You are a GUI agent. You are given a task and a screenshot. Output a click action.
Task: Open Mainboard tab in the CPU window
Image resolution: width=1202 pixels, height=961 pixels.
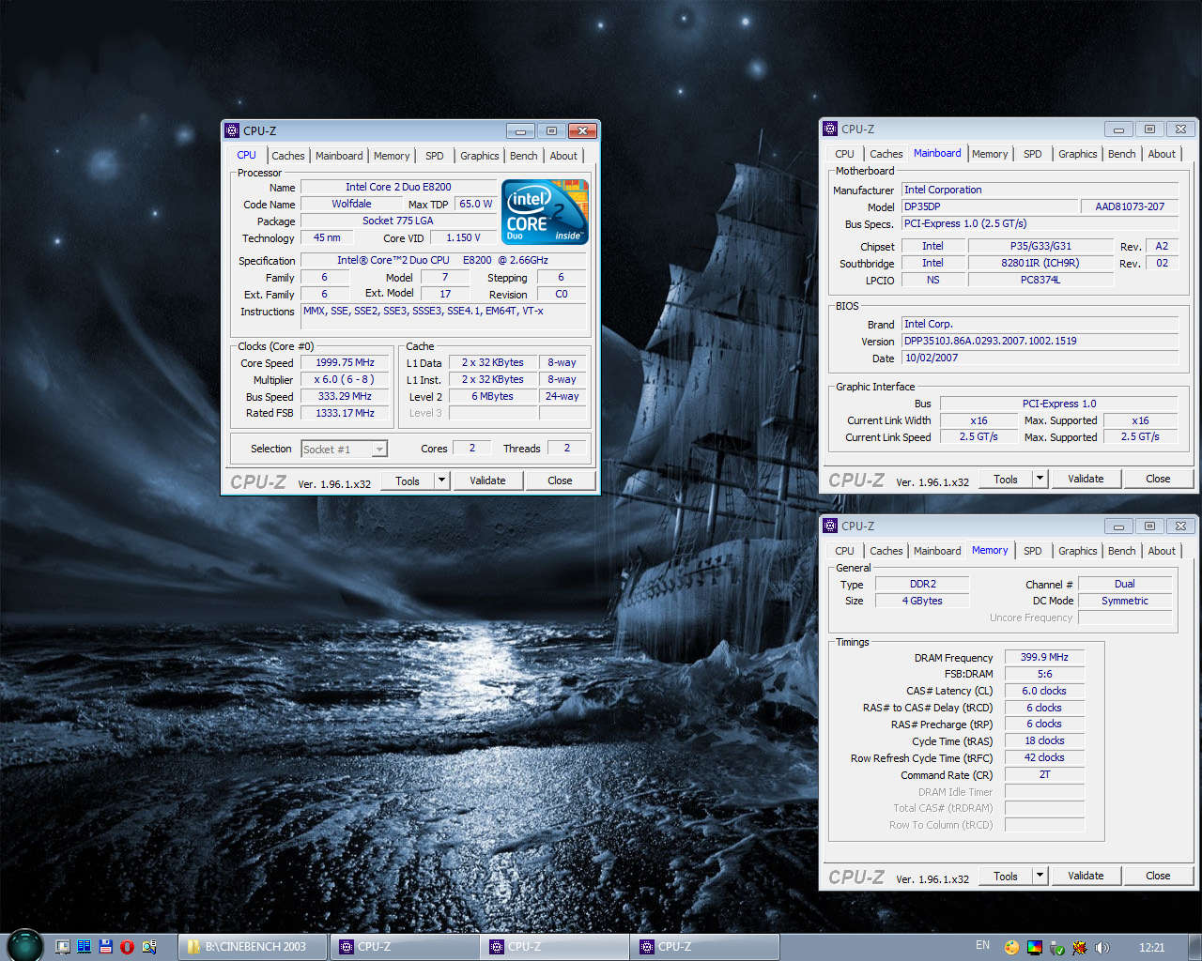point(339,156)
